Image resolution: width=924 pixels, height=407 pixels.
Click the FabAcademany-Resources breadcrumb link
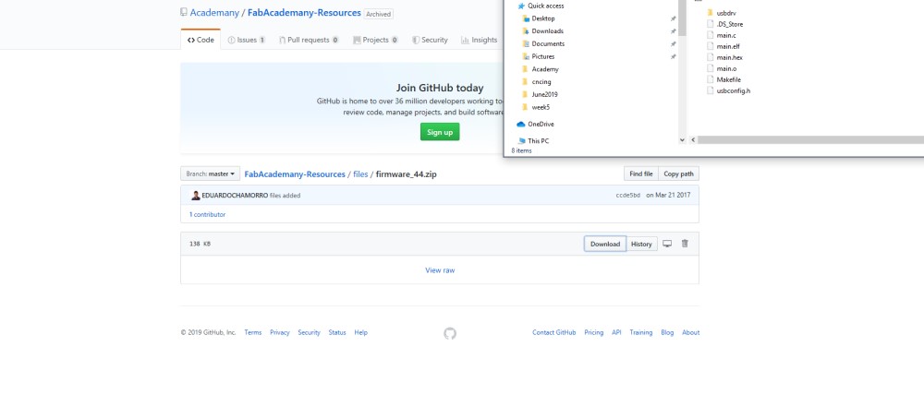(x=295, y=174)
